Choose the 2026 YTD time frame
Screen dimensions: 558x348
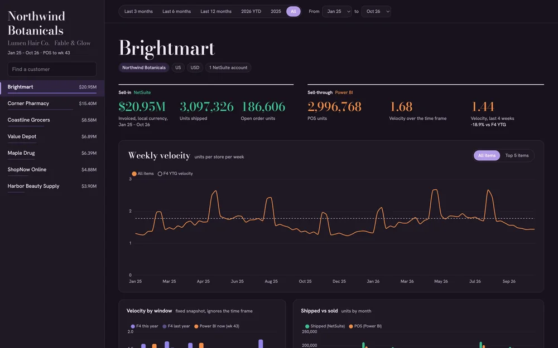(251, 11)
